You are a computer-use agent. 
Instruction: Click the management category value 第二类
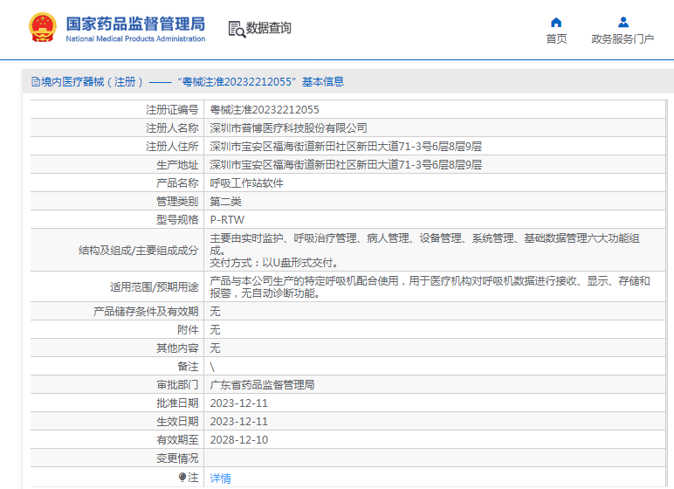tap(226, 202)
